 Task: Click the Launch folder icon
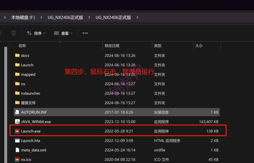(17, 65)
